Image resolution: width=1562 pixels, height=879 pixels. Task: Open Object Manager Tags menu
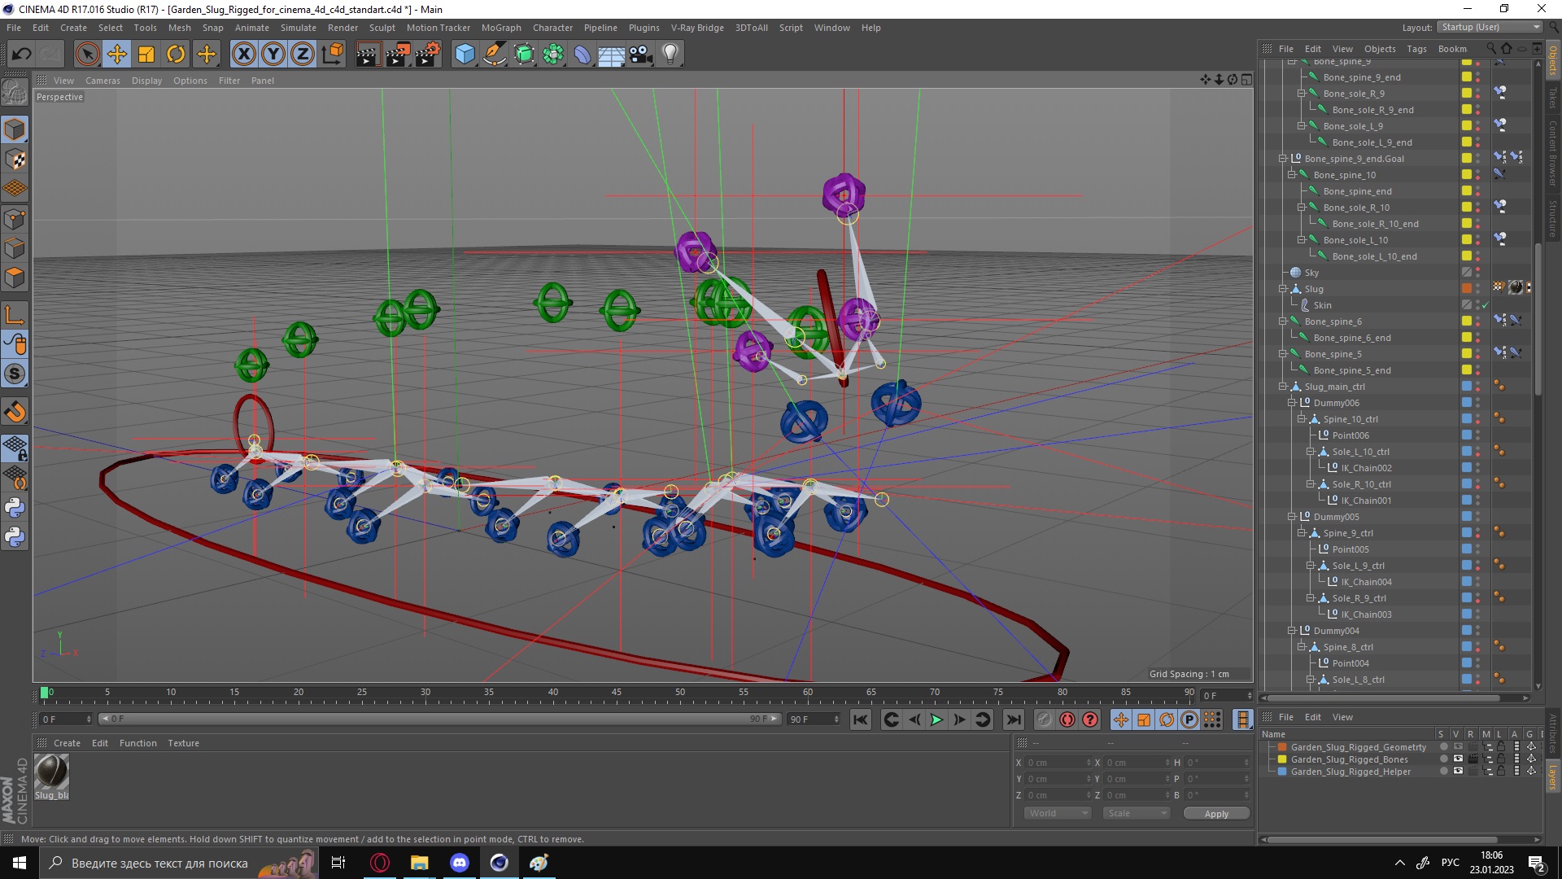click(x=1416, y=49)
